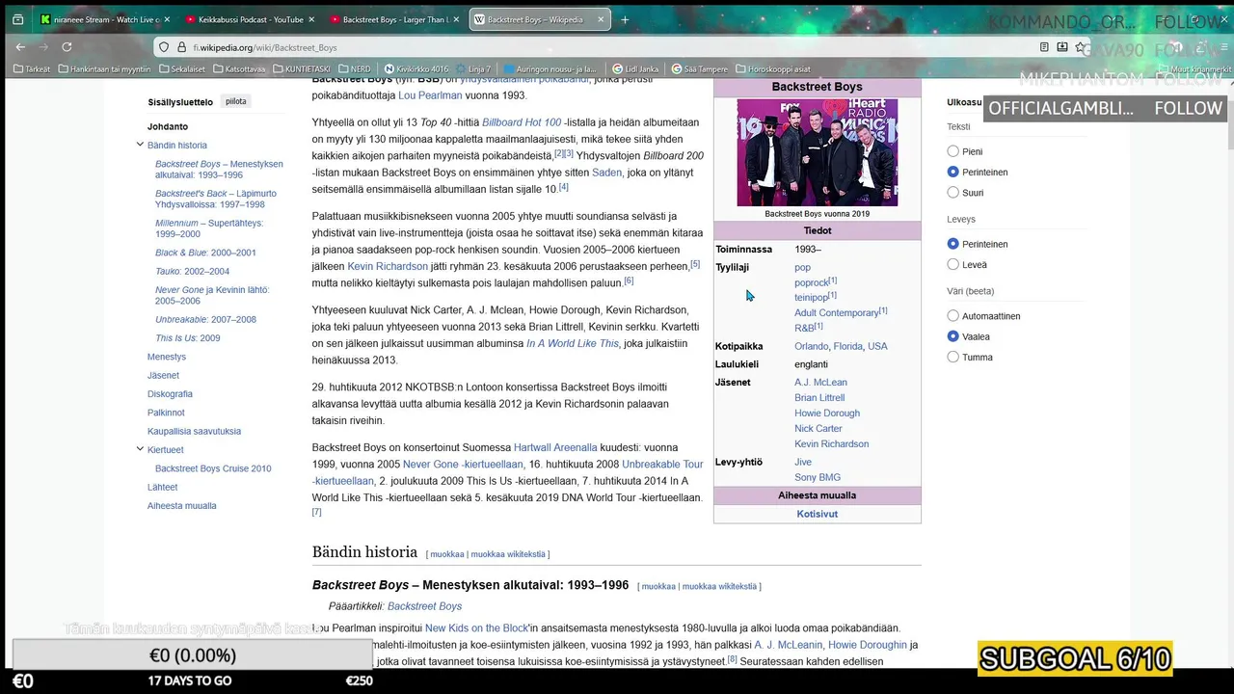
Task: Select Vaalea color option
Action: click(x=952, y=336)
